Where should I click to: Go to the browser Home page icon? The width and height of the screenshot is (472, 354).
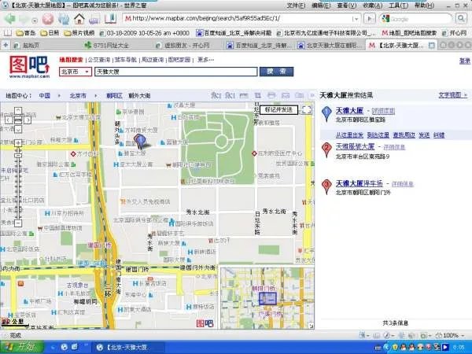pos(79,19)
